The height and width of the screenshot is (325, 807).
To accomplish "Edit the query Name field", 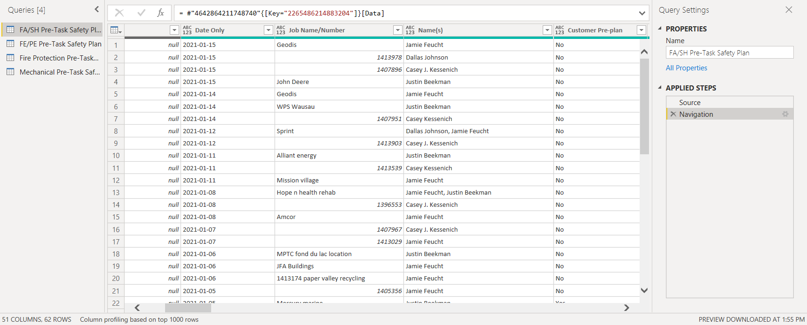I will tap(729, 53).
